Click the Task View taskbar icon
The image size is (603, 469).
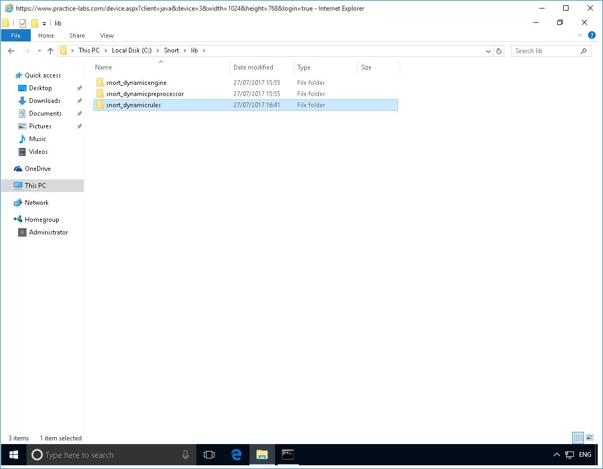(209, 455)
